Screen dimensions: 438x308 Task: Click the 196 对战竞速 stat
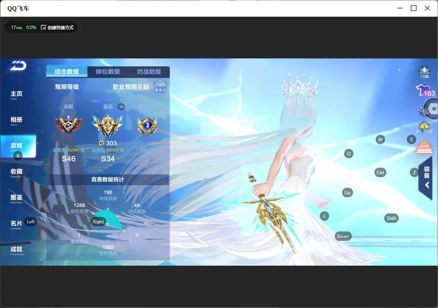pos(108,195)
